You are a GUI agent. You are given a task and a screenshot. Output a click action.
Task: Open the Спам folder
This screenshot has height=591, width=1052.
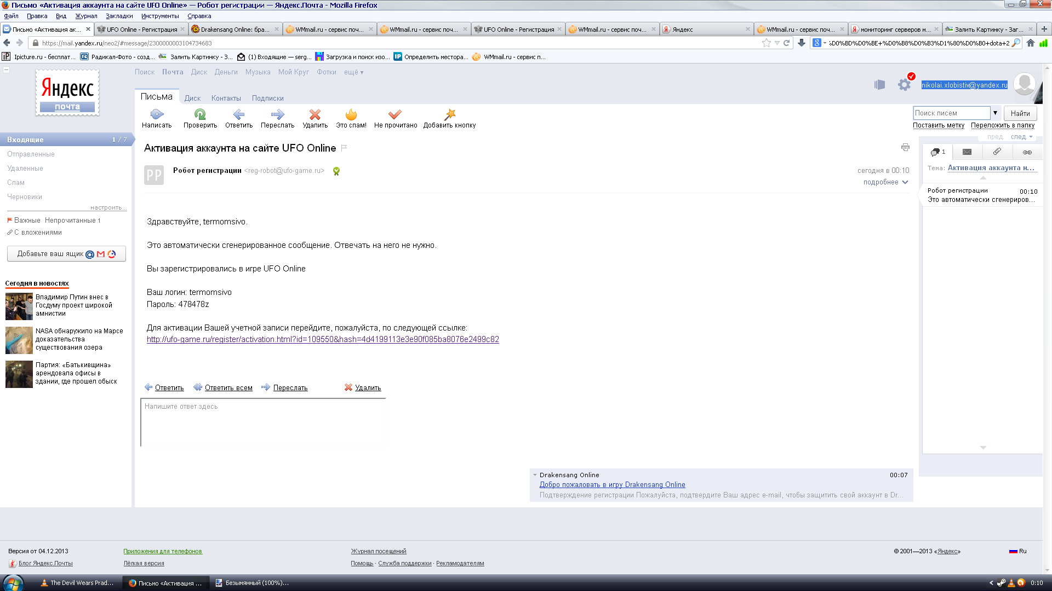pos(16,183)
